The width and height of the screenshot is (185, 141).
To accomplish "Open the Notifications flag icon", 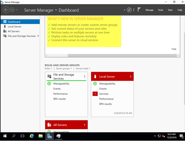I will pos(139,10).
